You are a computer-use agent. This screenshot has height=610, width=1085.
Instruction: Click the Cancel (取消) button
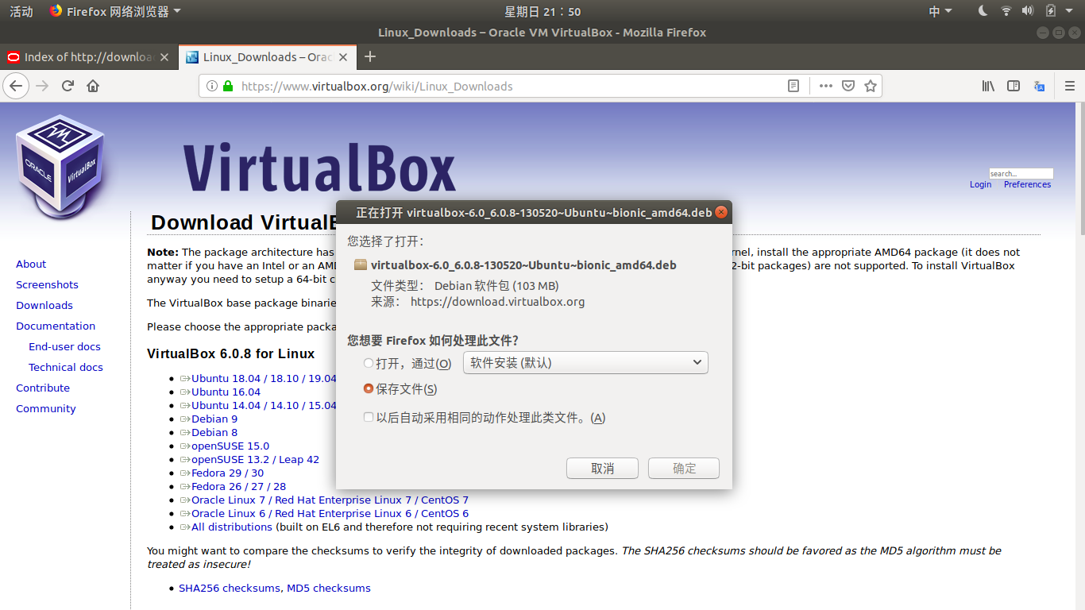pyautogui.click(x=602, y=468)
